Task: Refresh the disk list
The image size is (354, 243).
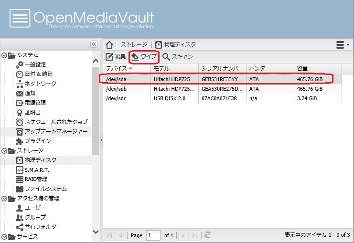Action: [x=208, y=235]
